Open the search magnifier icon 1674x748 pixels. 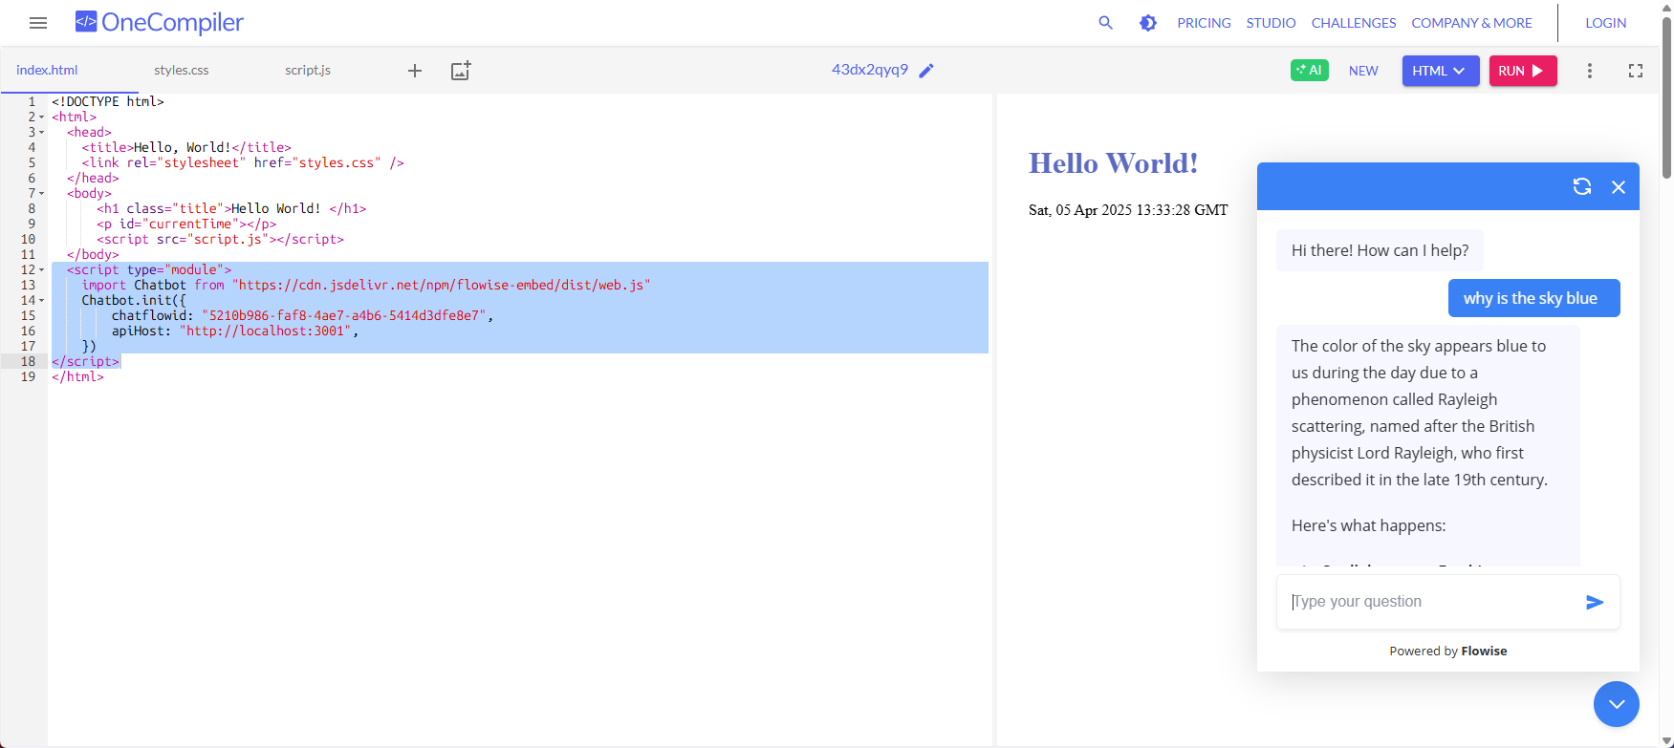[x=1105, y=23]
